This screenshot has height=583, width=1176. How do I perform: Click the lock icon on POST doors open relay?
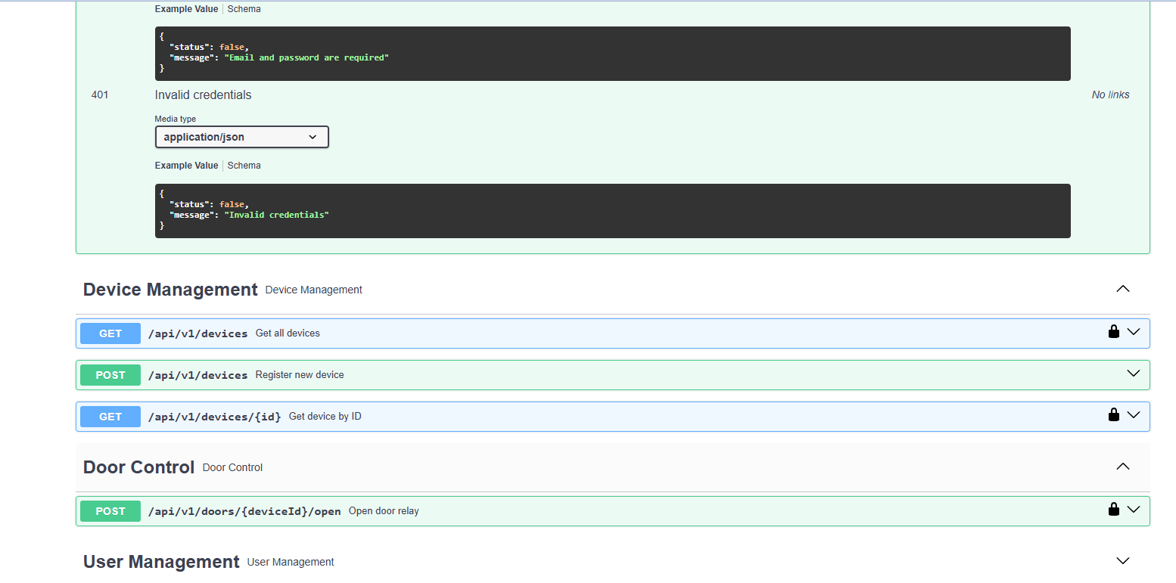pos(1113,509)
